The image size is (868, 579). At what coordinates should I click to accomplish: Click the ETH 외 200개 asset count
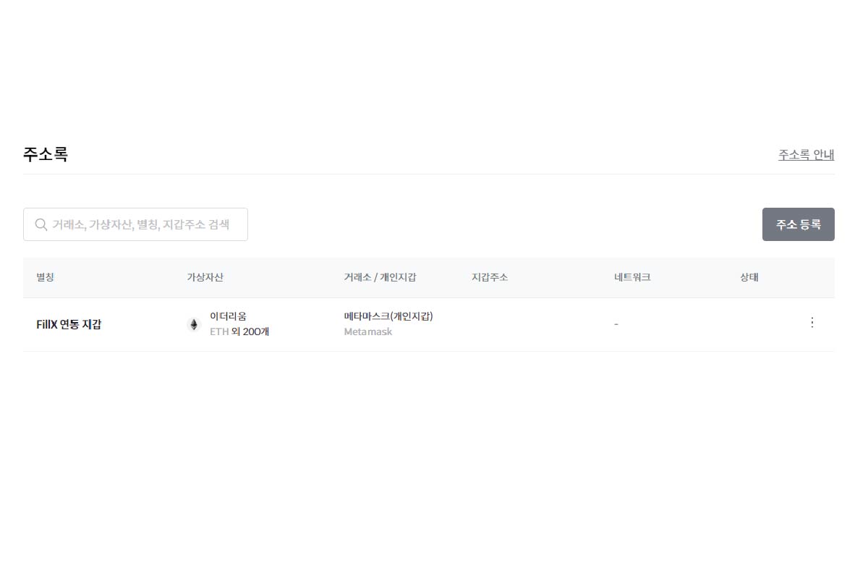[239, 332]
